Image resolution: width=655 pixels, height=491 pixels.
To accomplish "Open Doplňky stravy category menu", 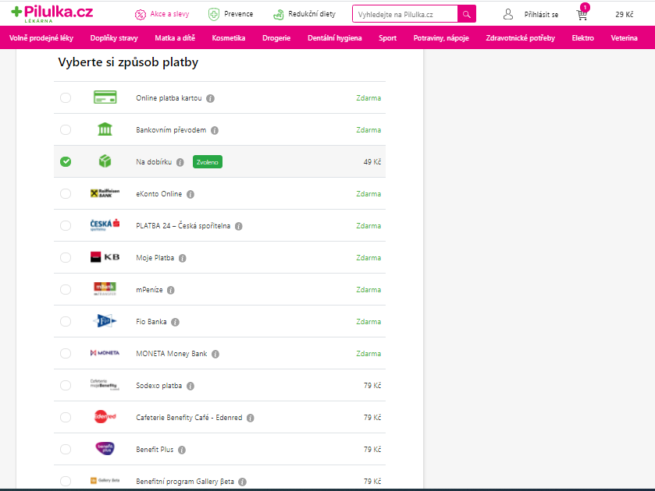I will [x=114, y=38].
